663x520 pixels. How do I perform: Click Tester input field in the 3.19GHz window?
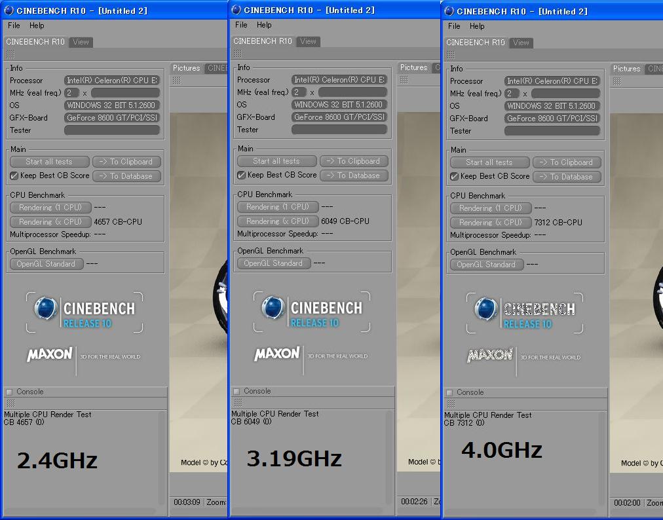click(x=339, y=130)
